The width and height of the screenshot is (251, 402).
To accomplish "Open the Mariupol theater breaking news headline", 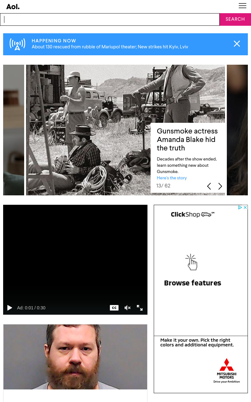I will coord(110,47).
